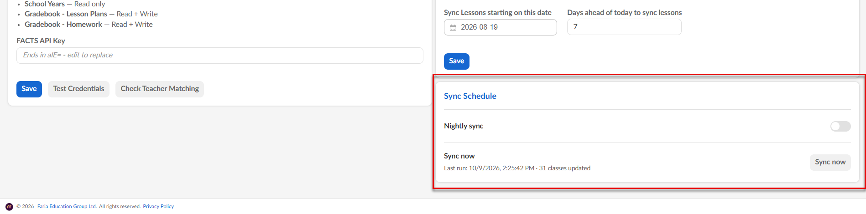Open the calendar icon in date field
Viewport: 866px width, 214px height.
(x=453, y=28)
